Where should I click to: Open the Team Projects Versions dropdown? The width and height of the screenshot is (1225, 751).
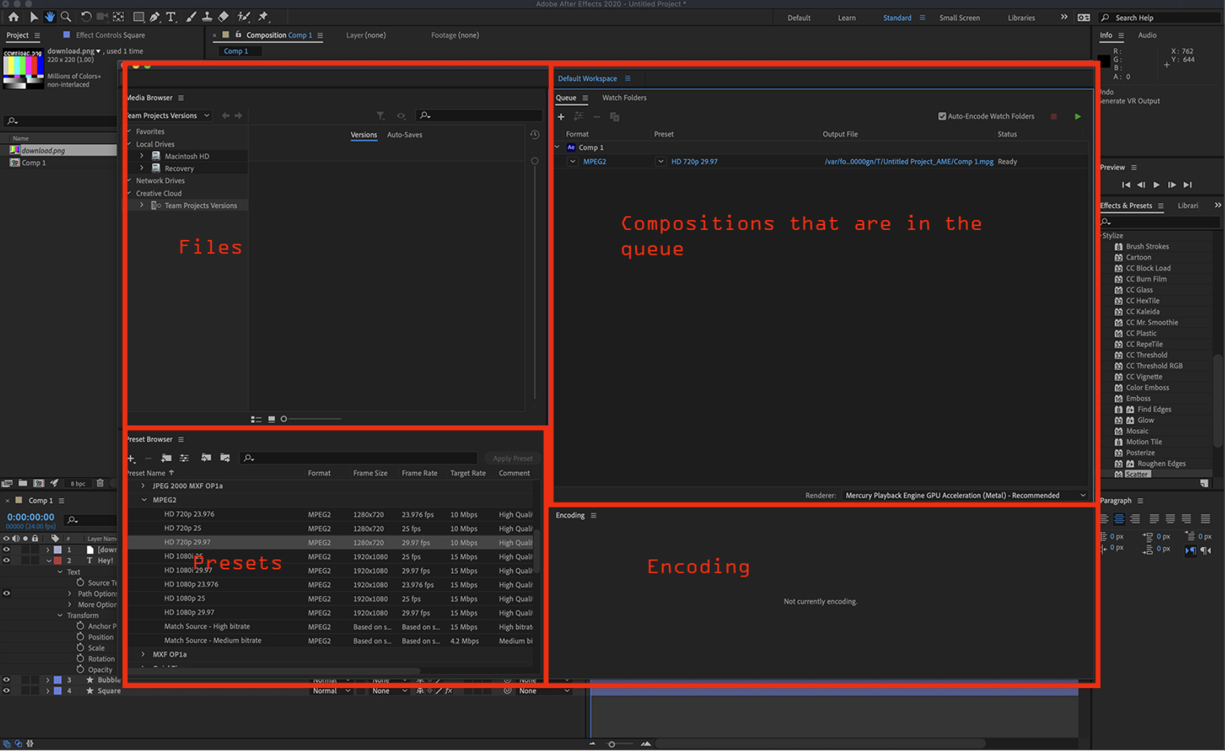pos(169,115)
